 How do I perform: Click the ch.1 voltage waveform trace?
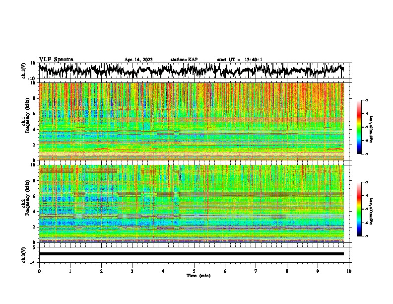191,70
